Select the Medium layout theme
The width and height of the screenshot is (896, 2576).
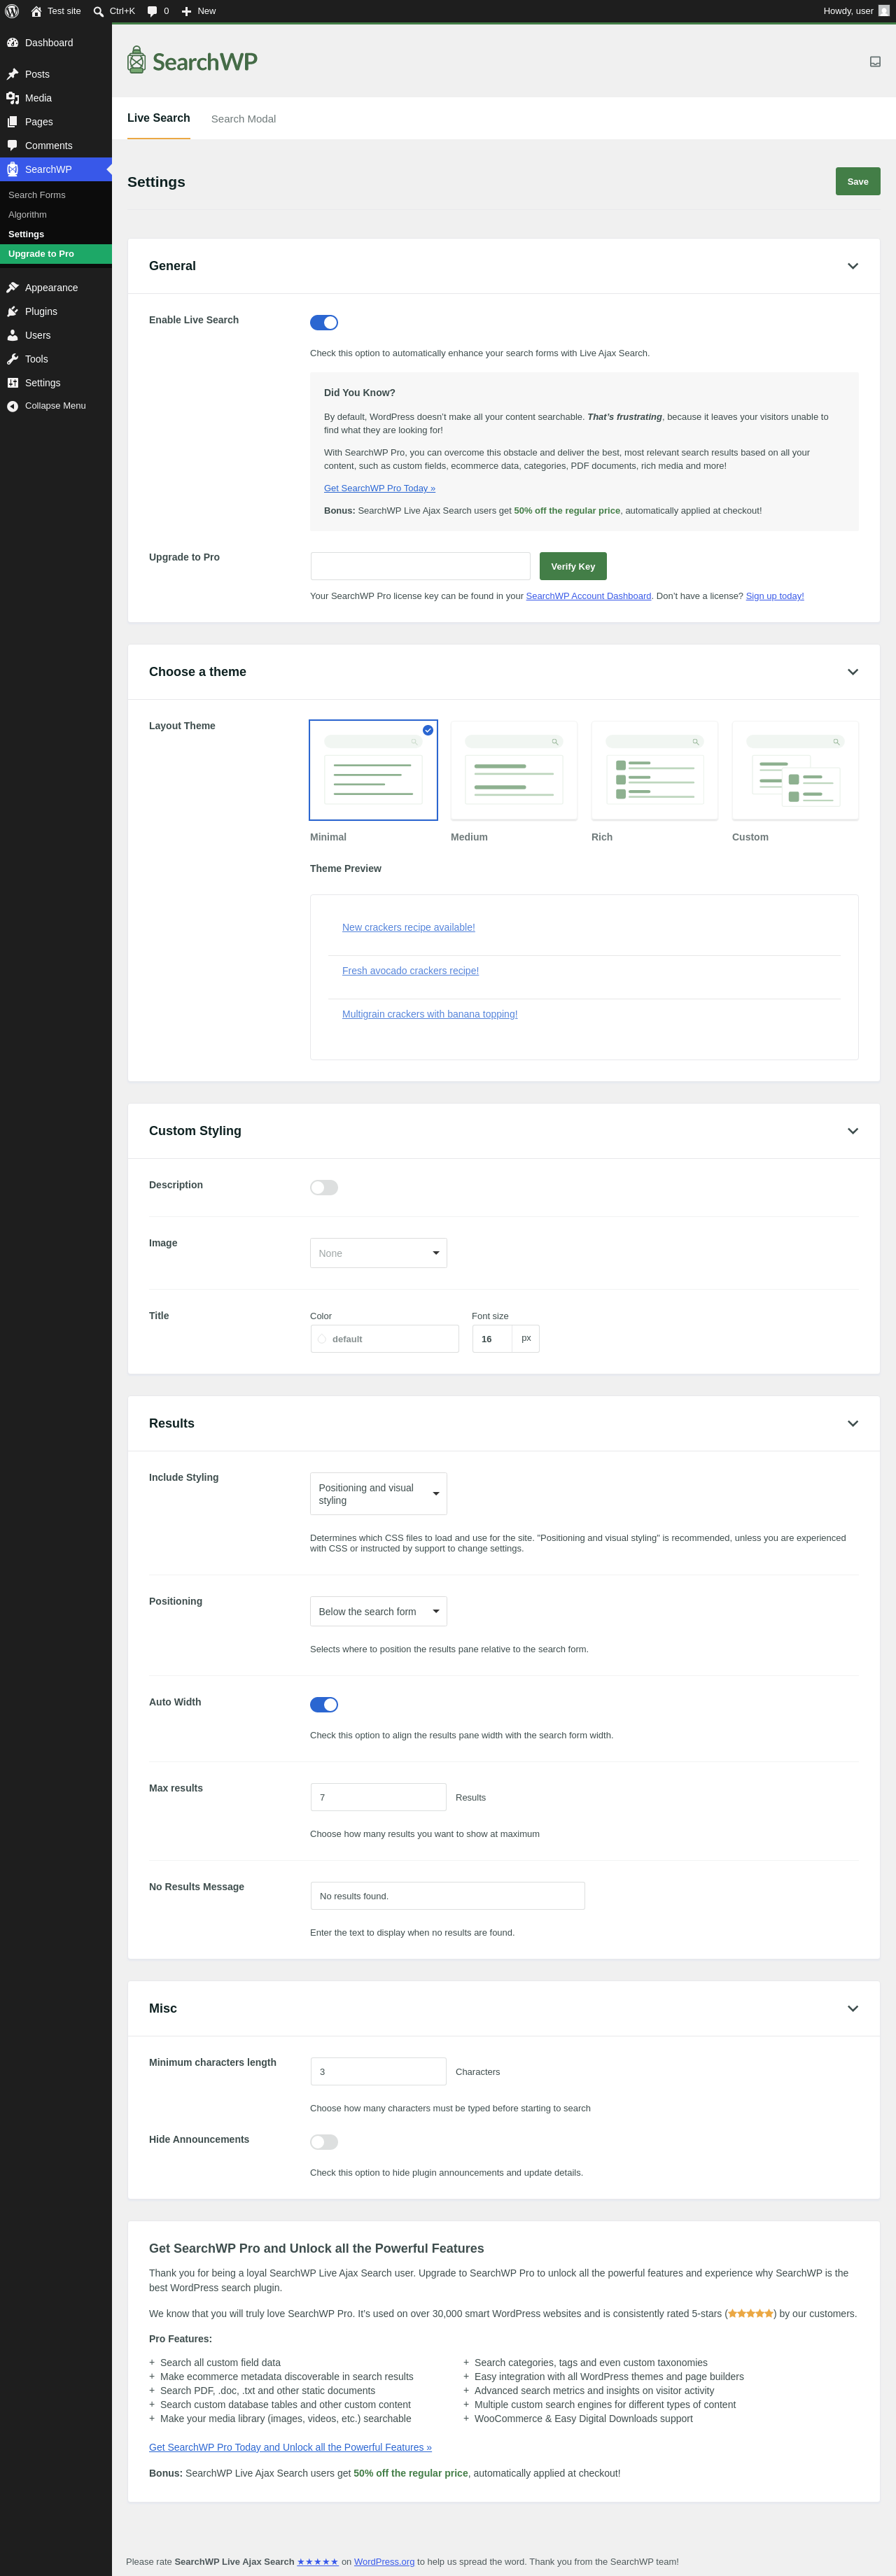pos(514,770)
